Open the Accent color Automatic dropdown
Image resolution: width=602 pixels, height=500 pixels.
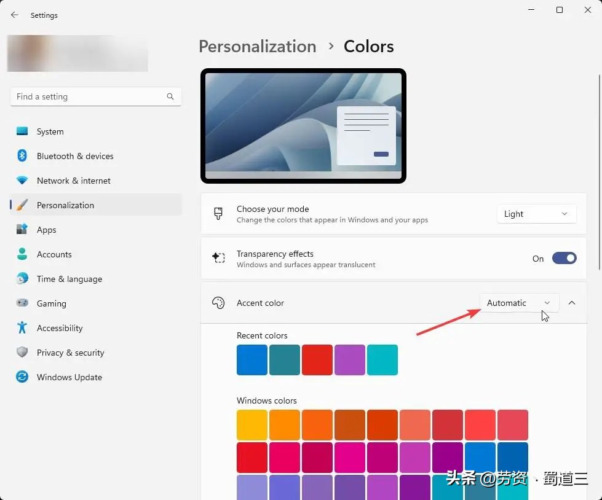click(x=519, y=302)
